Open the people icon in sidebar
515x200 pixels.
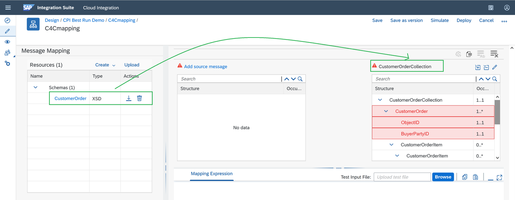7,53
